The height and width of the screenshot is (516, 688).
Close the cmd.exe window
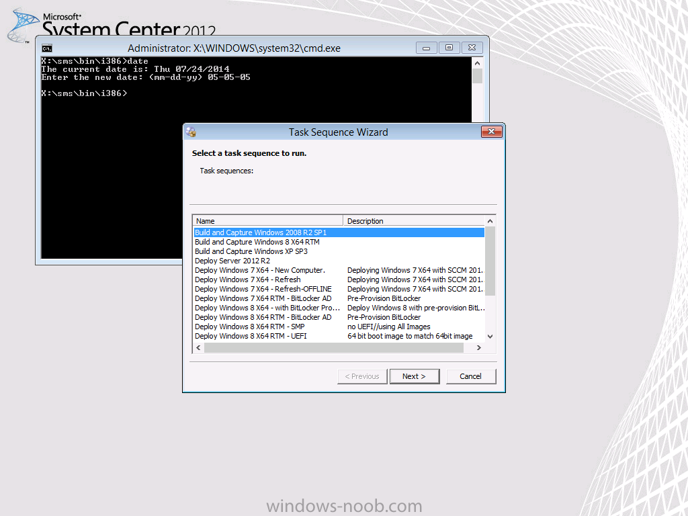click(472, 48)
